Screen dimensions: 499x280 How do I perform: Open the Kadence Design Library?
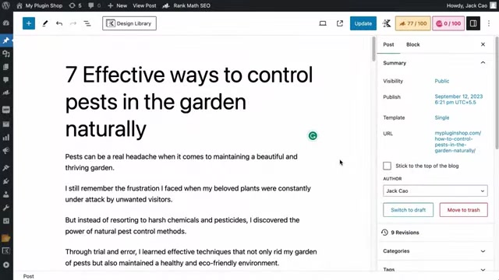pos(129,23)
